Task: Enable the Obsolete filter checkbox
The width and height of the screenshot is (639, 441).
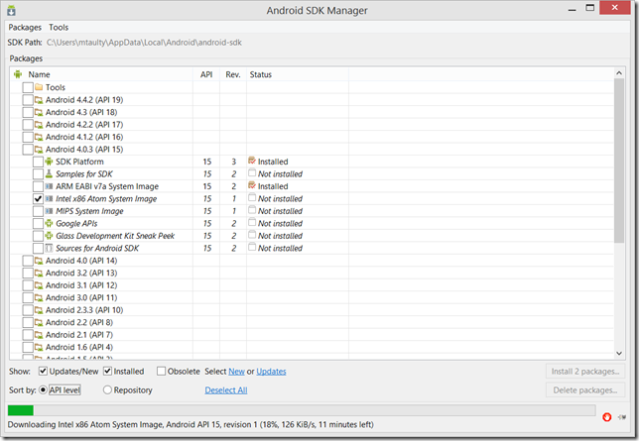Action: click(162, 371)
